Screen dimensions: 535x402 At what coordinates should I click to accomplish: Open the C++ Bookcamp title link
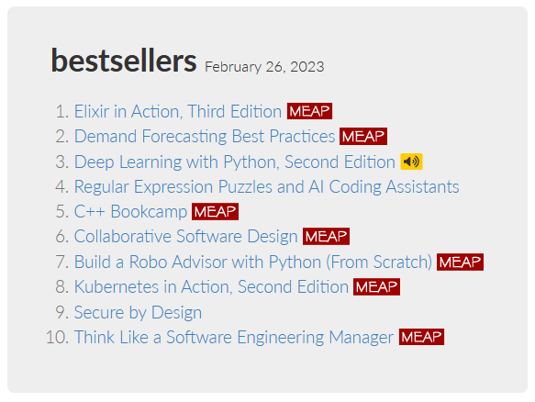coord(130,212)
